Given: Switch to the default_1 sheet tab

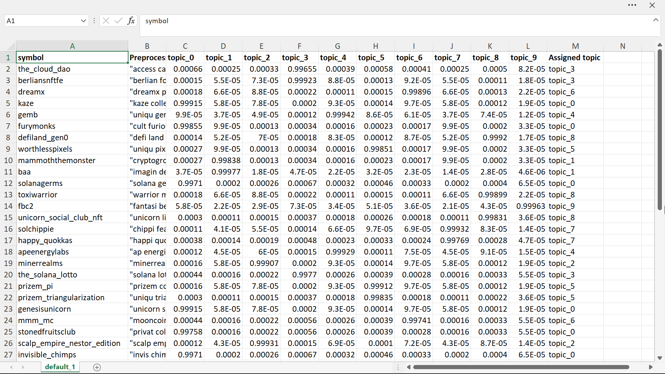Looking at the screenshot, I should (60, 367).
